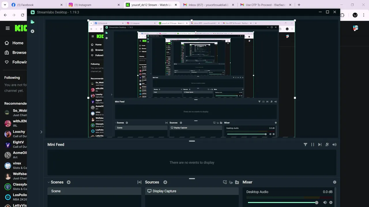The image size is (369, 207).
Task: Click the first icon right of Add Source
Action: [x=225, y=182]
